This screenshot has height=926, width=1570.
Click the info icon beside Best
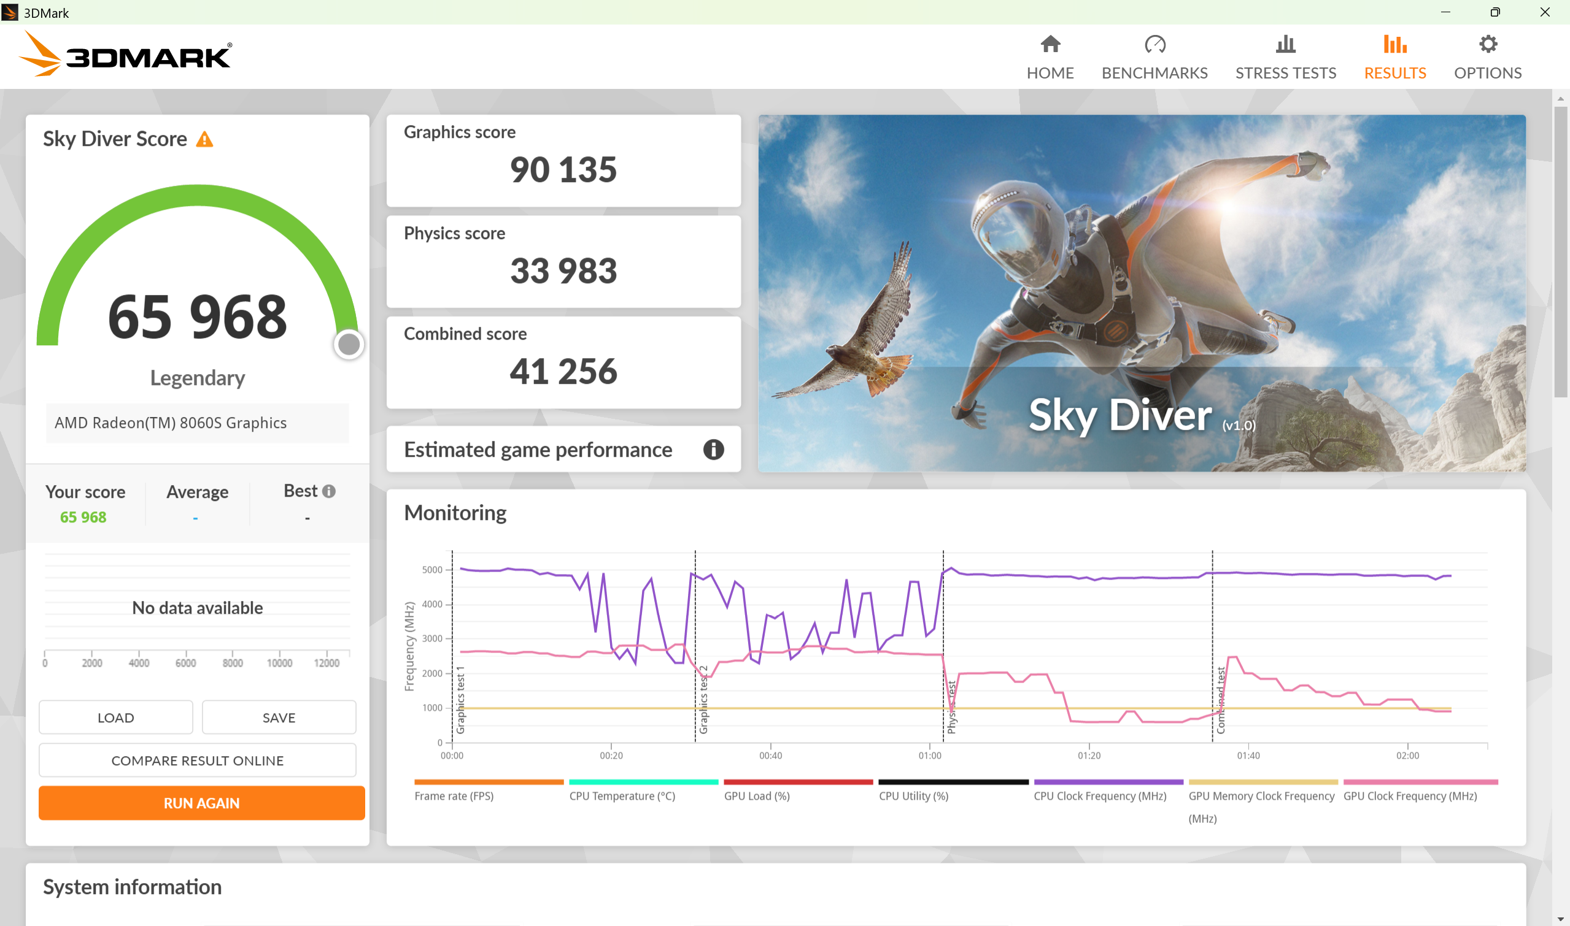(x=328, y=491)
